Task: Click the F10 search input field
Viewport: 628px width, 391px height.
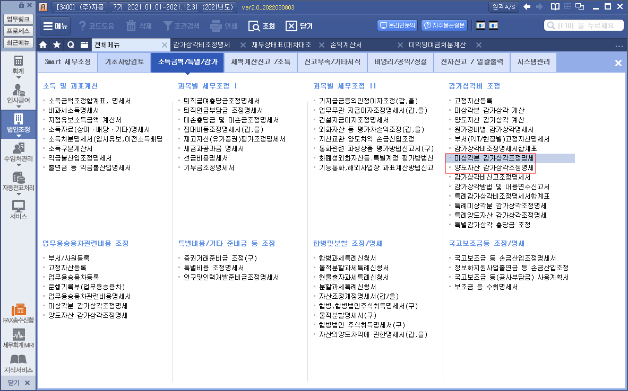Action: pos(583,25)
